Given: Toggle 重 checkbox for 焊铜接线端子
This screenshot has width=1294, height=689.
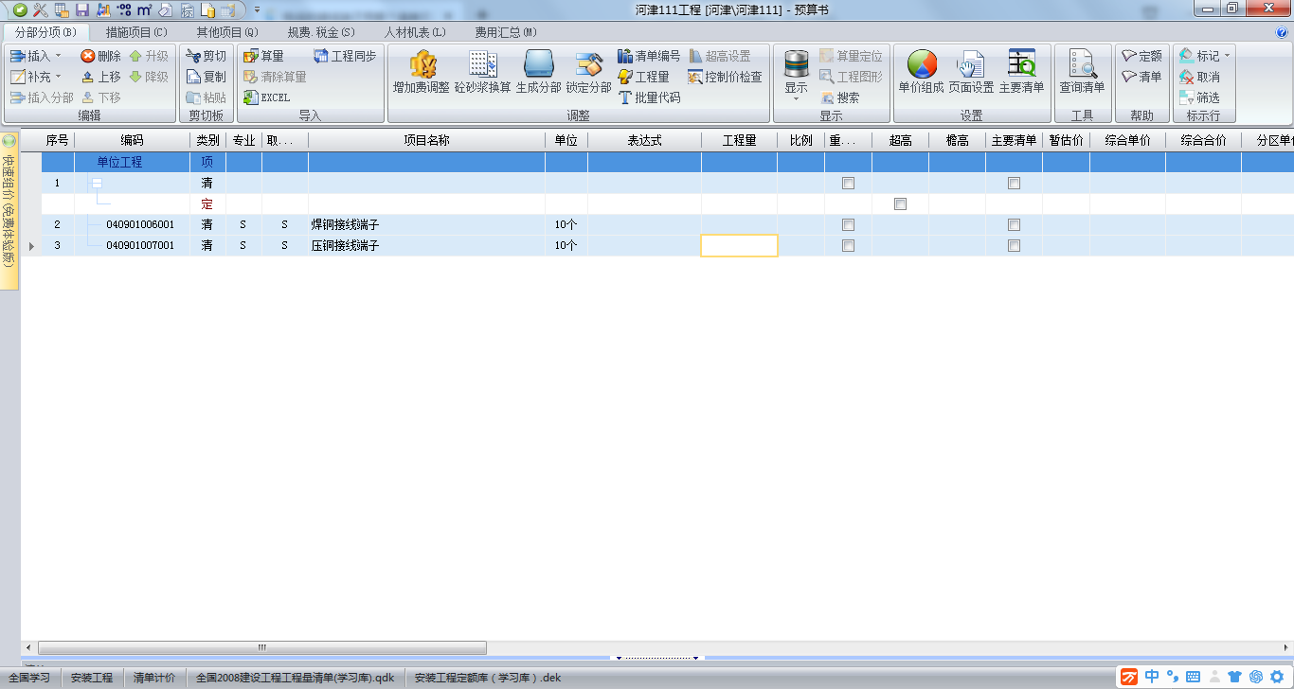Looking at the screenshot, I should pyautogui.click(x=848, y=225).
